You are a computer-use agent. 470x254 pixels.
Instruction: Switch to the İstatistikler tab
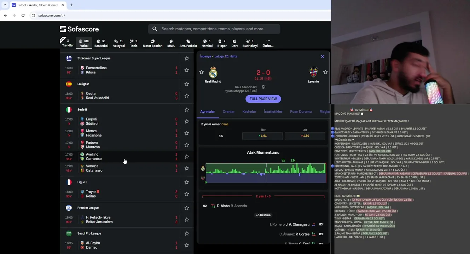(x=273, y=111)
